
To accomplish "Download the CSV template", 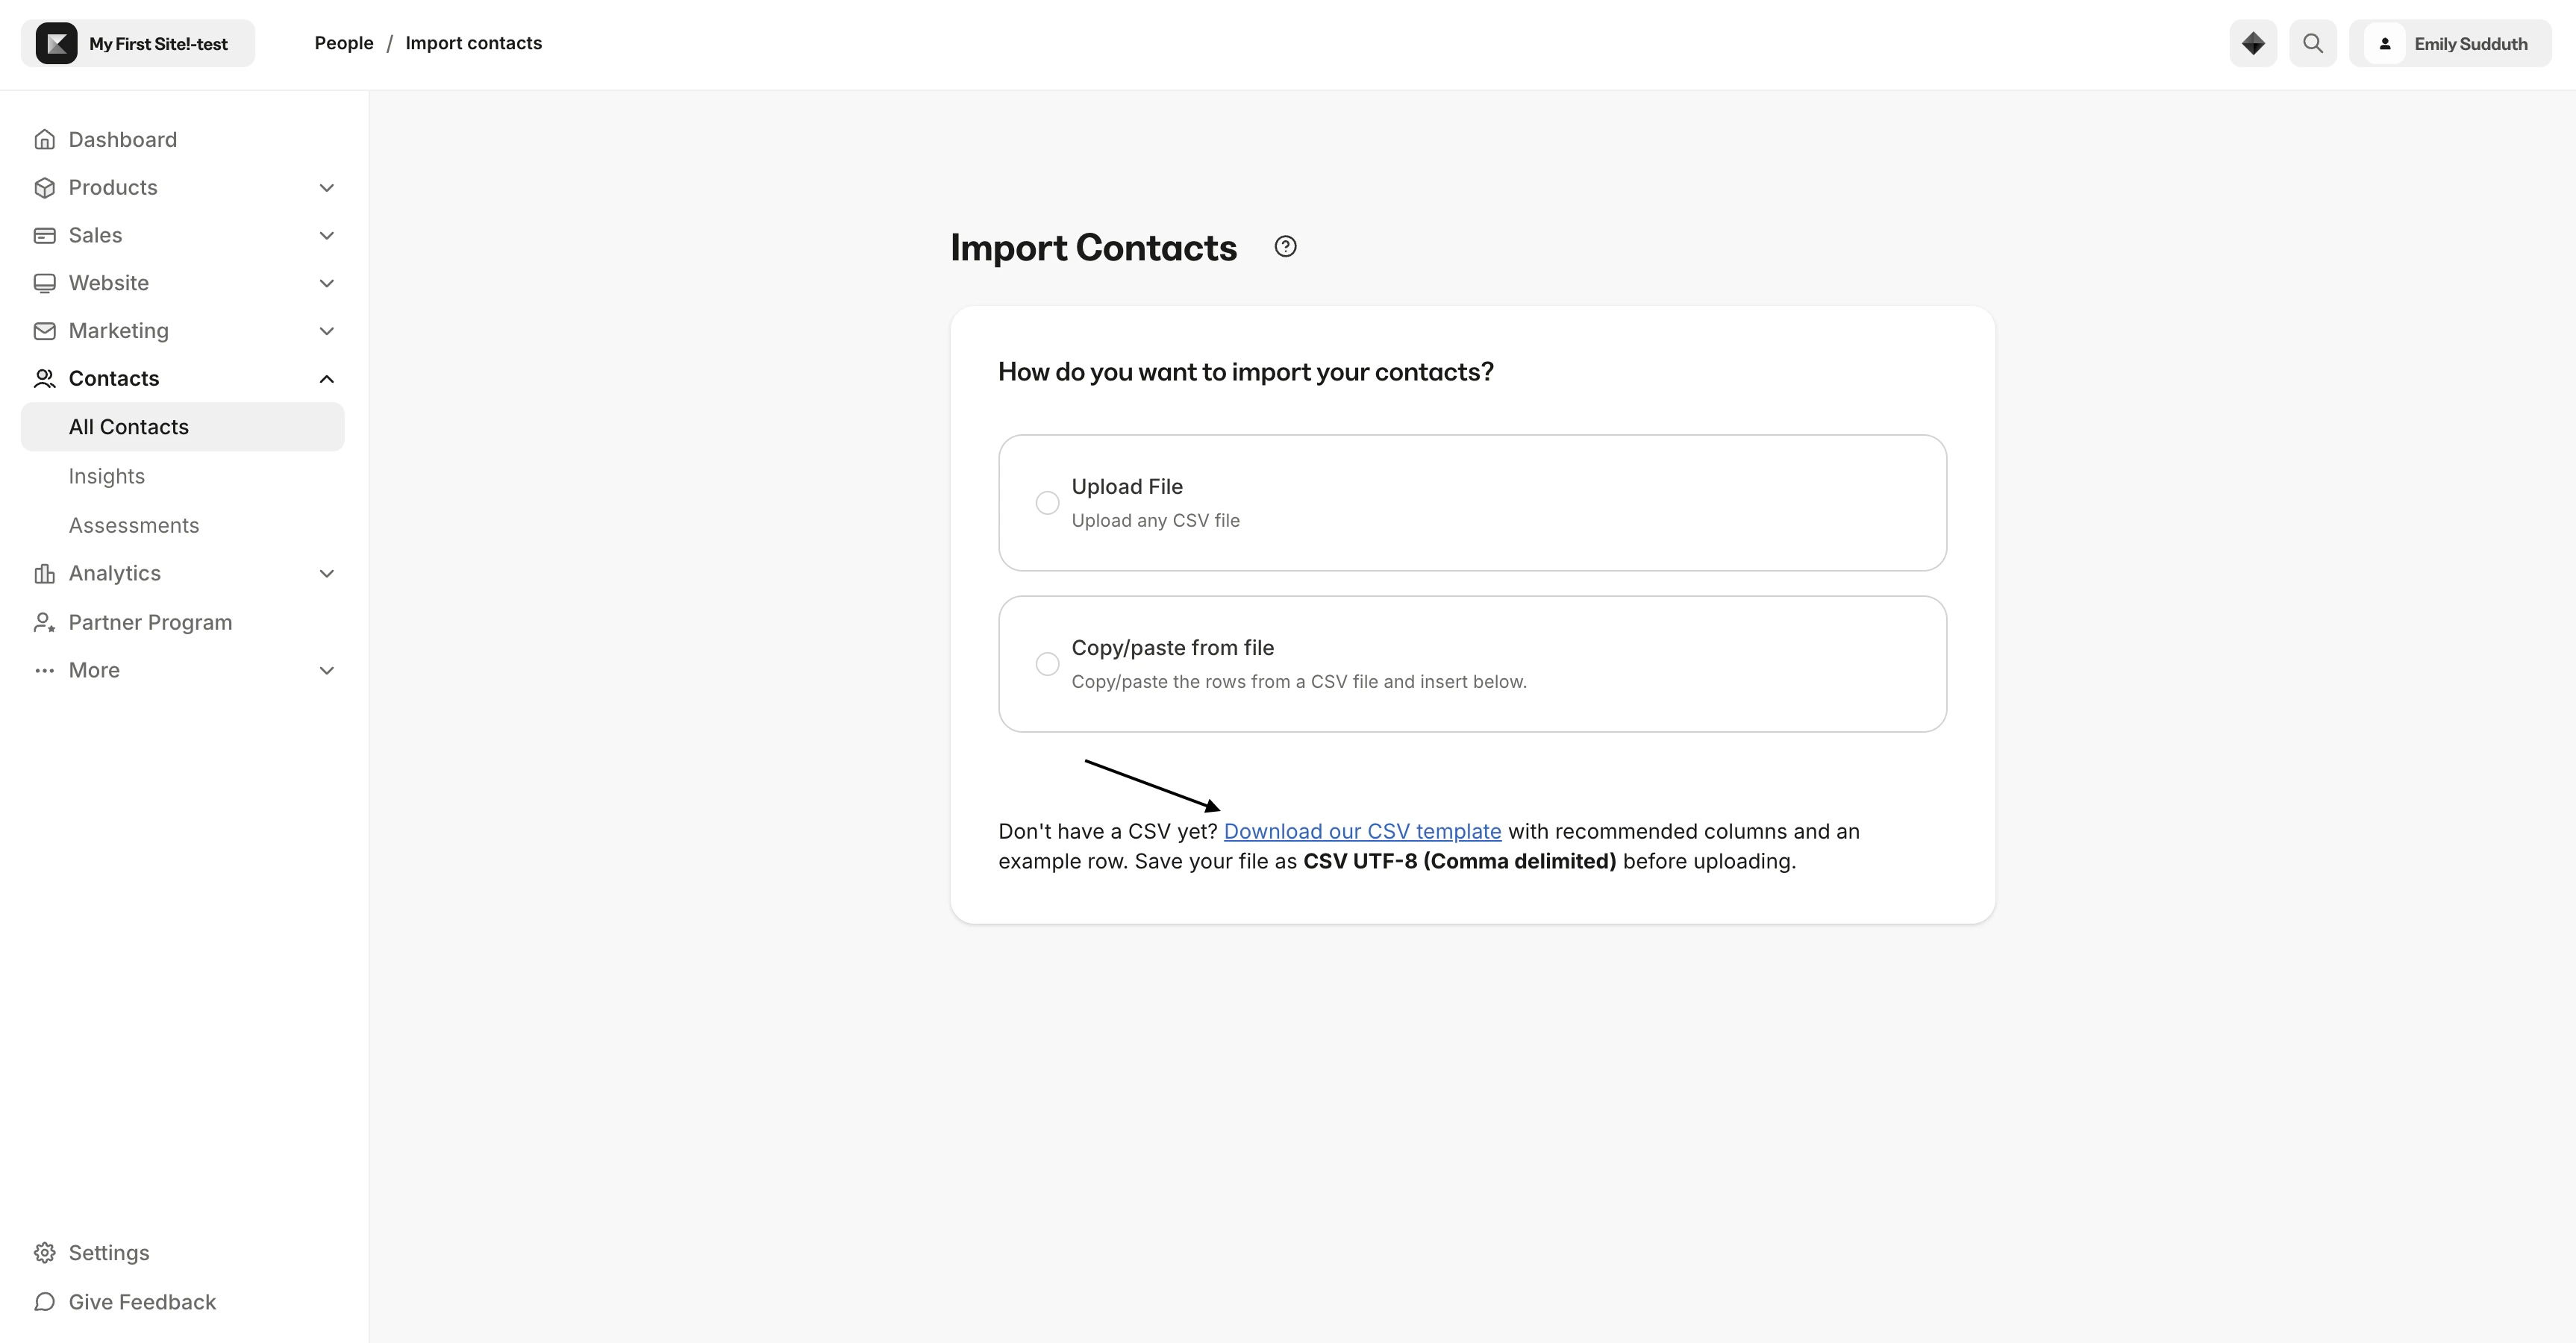I will click(x=1362, y=830).
